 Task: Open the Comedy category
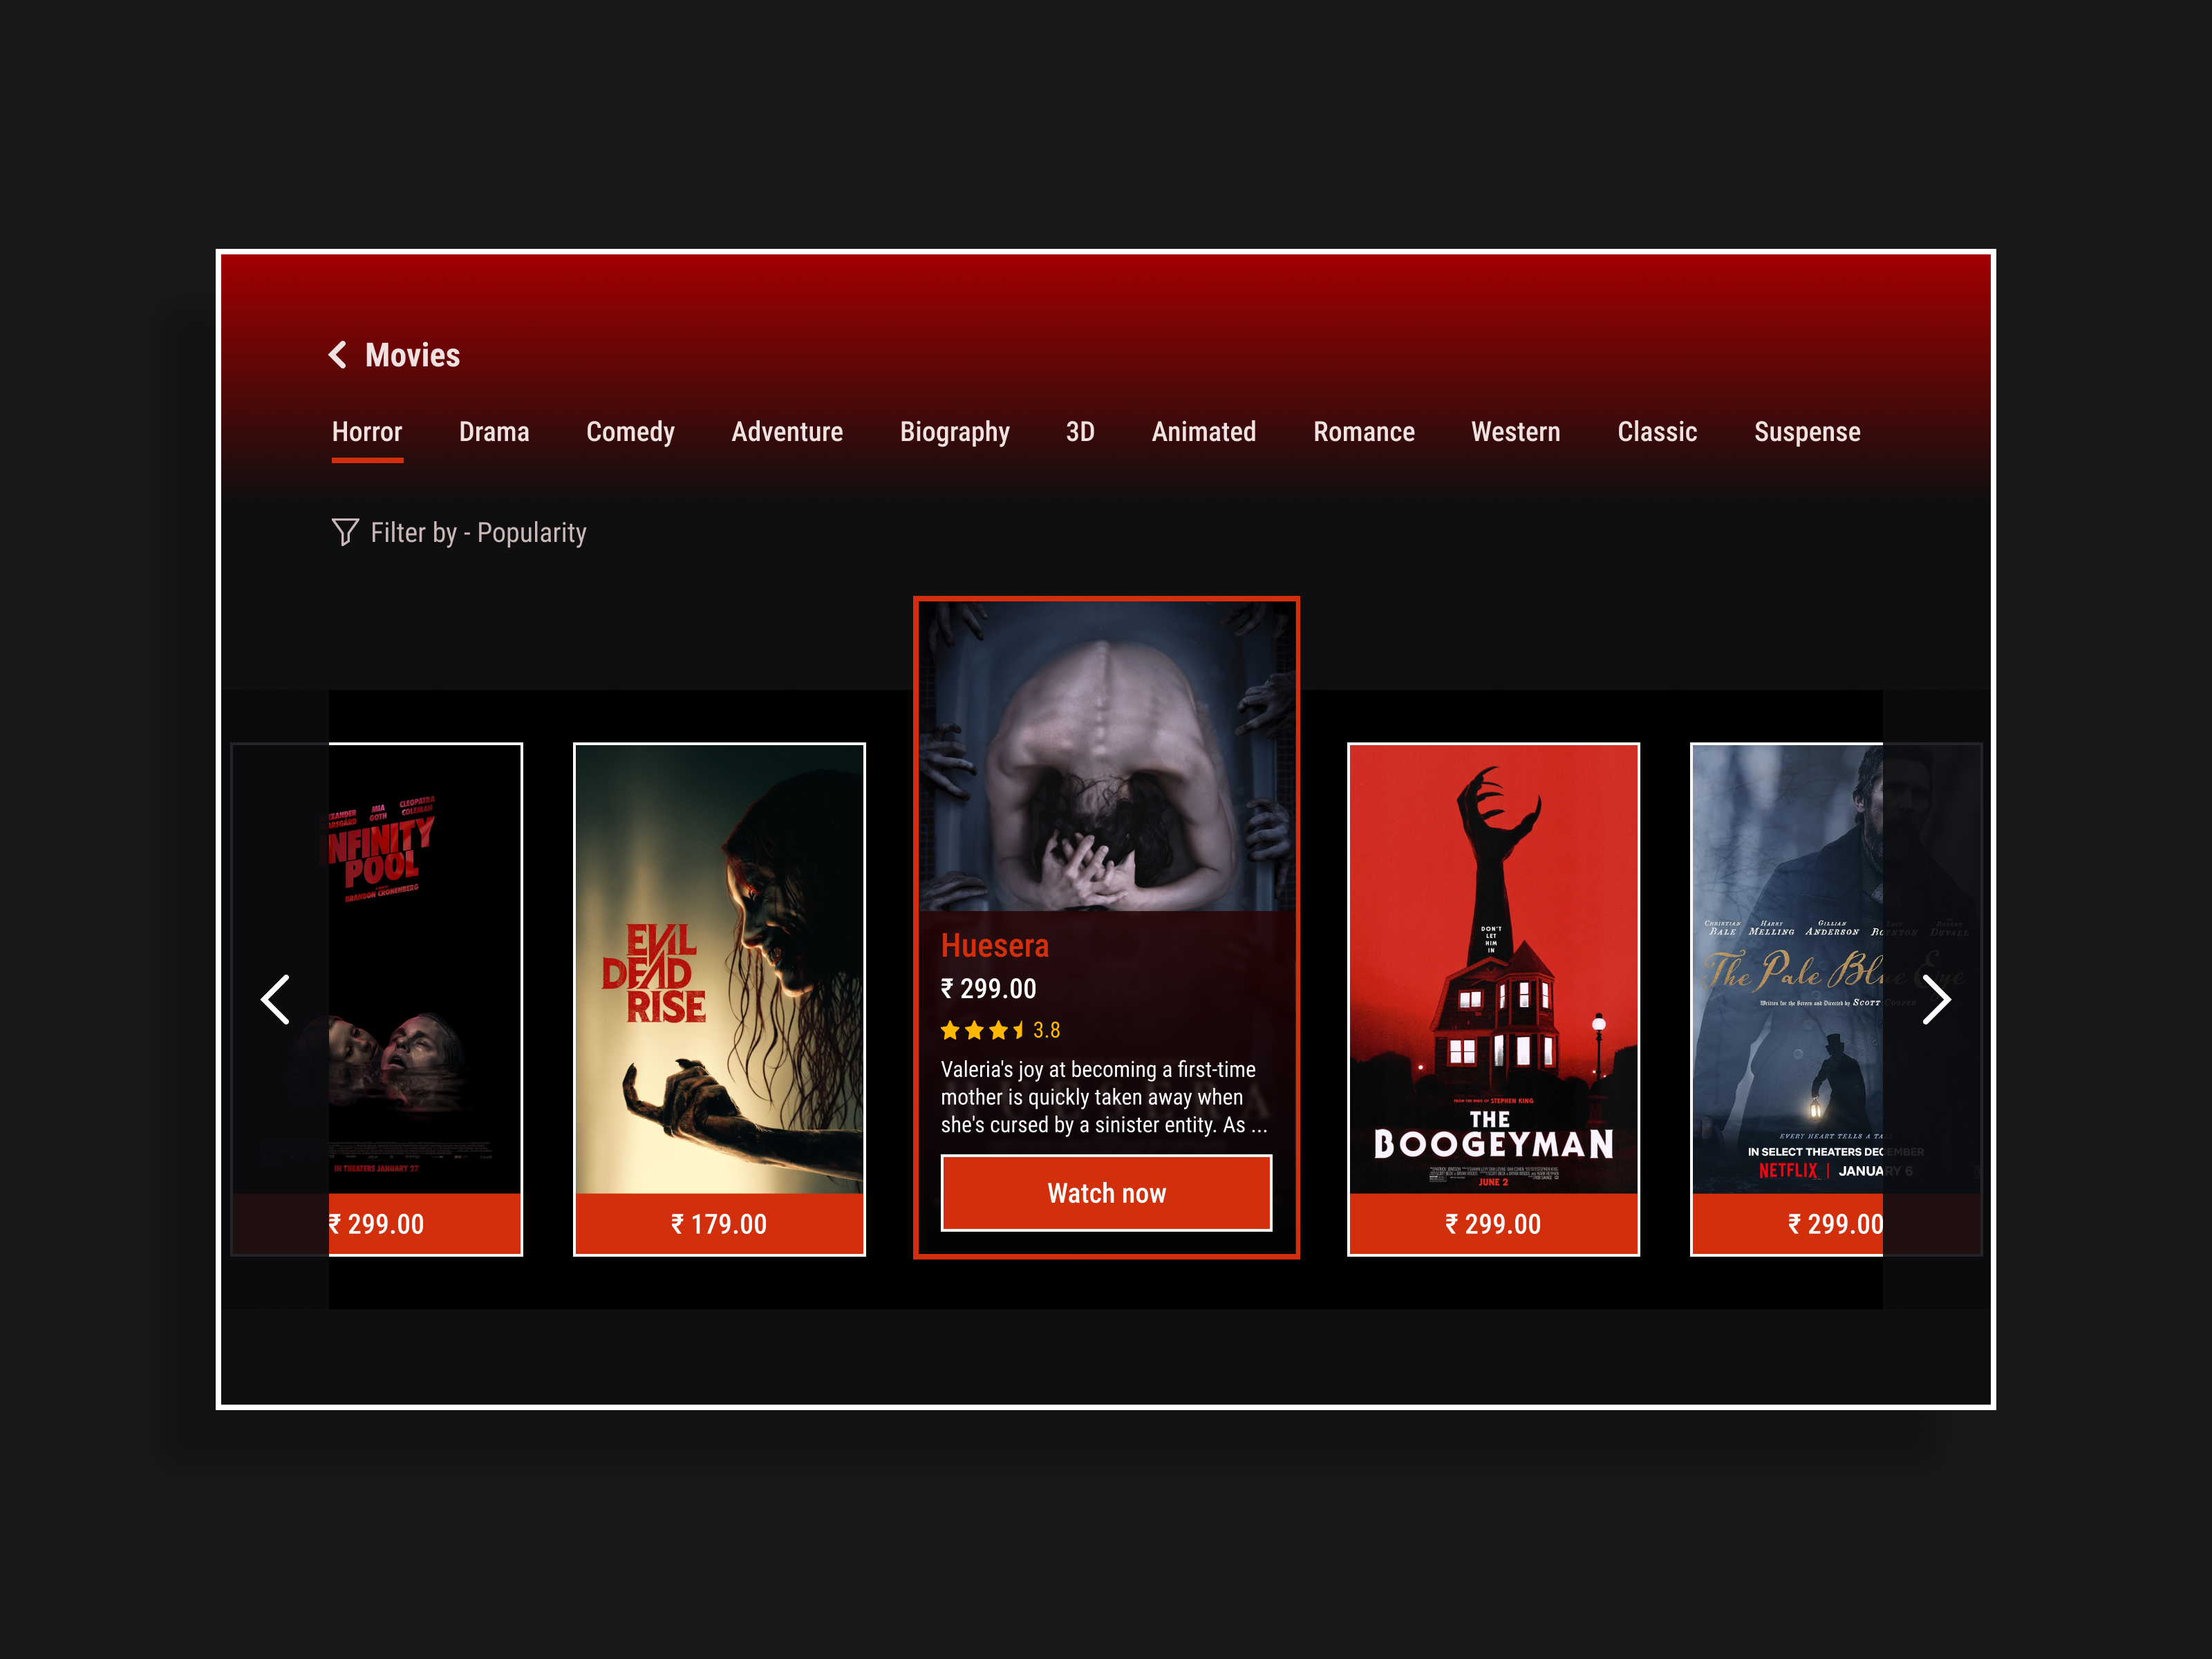click(630, 432)
